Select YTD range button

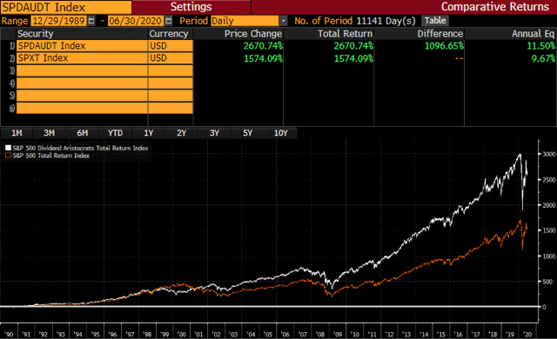pyautogui.click(x=116, y=133)
